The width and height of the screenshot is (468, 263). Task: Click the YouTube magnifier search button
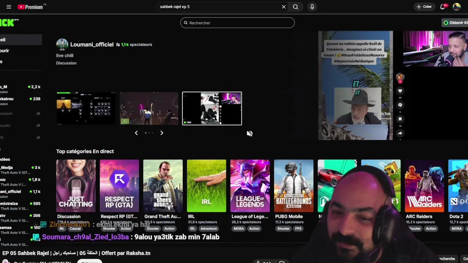(295, 7)
